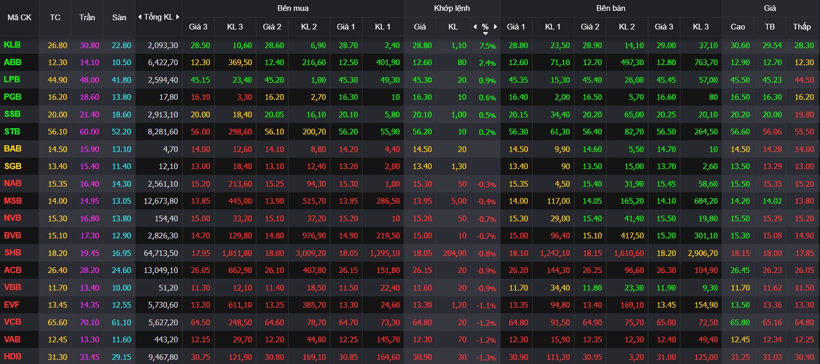Click LPB reference price 44.90
The width and height of the screenshot is (820, 364).
(57, 80)
